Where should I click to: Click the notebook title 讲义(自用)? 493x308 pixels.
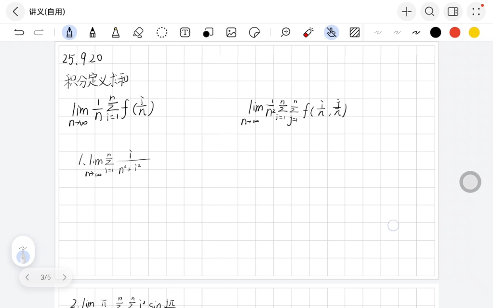point(47,12)
